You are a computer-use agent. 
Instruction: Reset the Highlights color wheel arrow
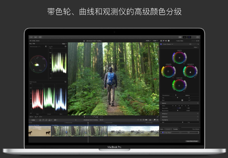[x=195, y=78]
